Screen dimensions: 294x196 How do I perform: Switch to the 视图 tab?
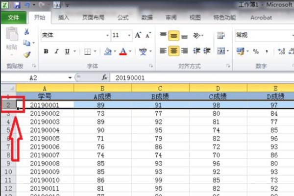click(x=195, y=18)
